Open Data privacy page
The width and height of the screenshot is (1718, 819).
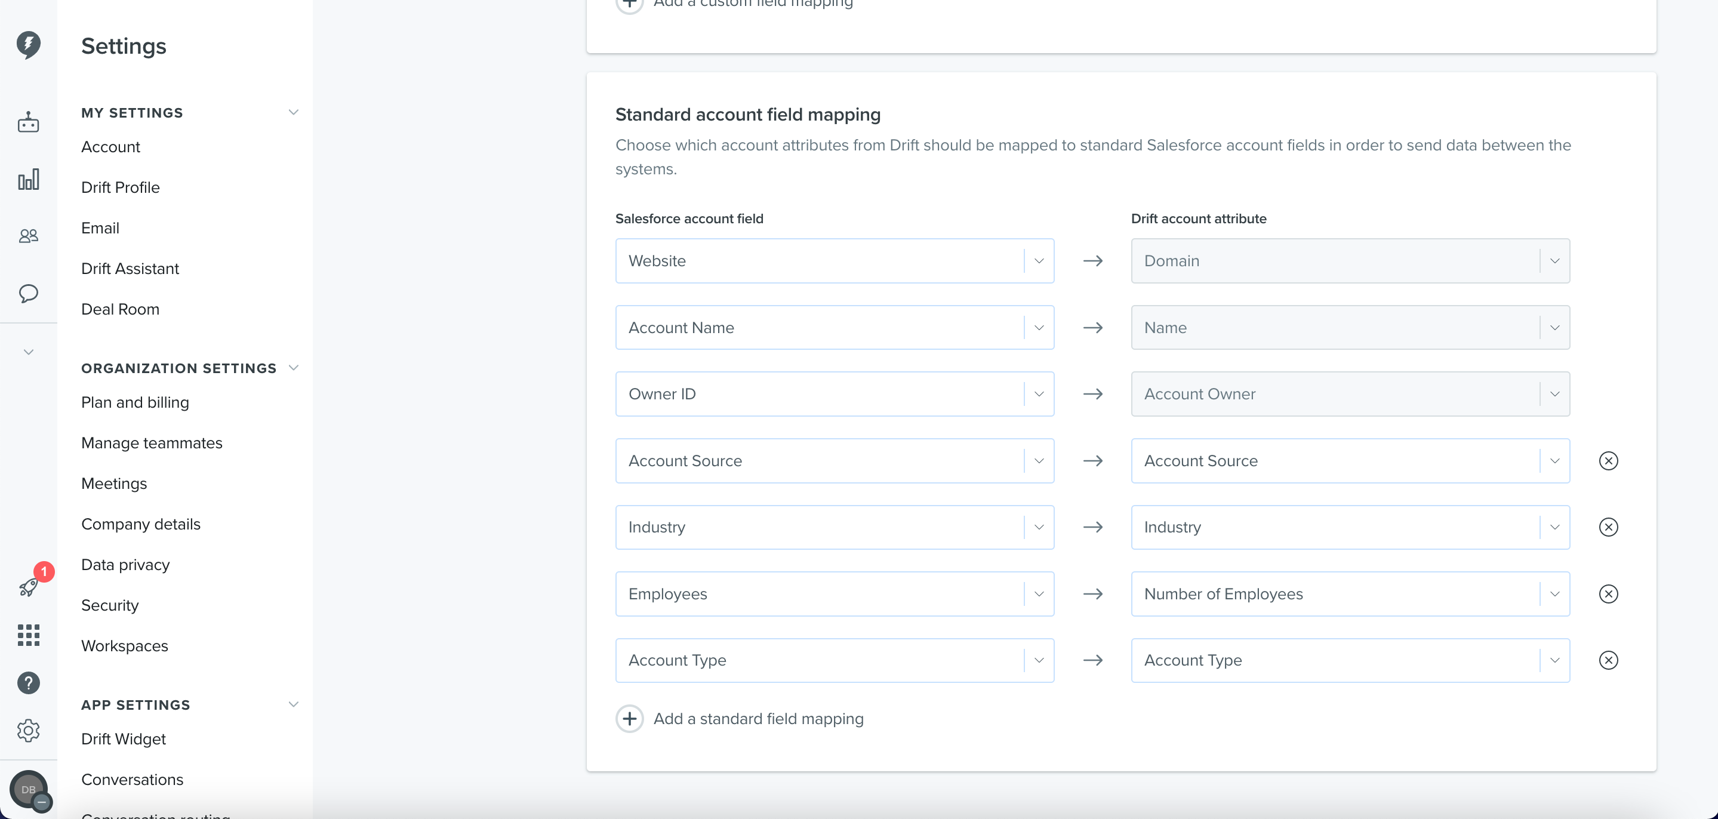click(125, 565)
